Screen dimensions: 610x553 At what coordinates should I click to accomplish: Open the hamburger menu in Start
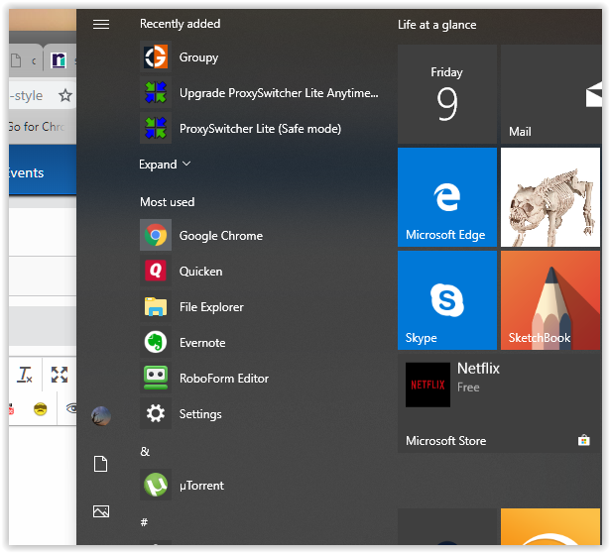click(x=101, y=25)
